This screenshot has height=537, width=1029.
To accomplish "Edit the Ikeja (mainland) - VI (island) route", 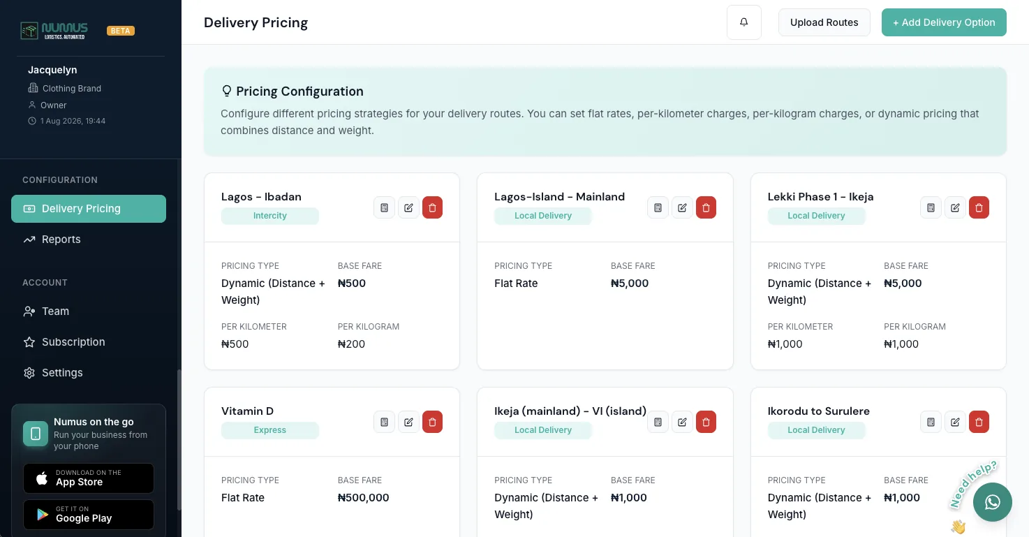I will [682, 422].
